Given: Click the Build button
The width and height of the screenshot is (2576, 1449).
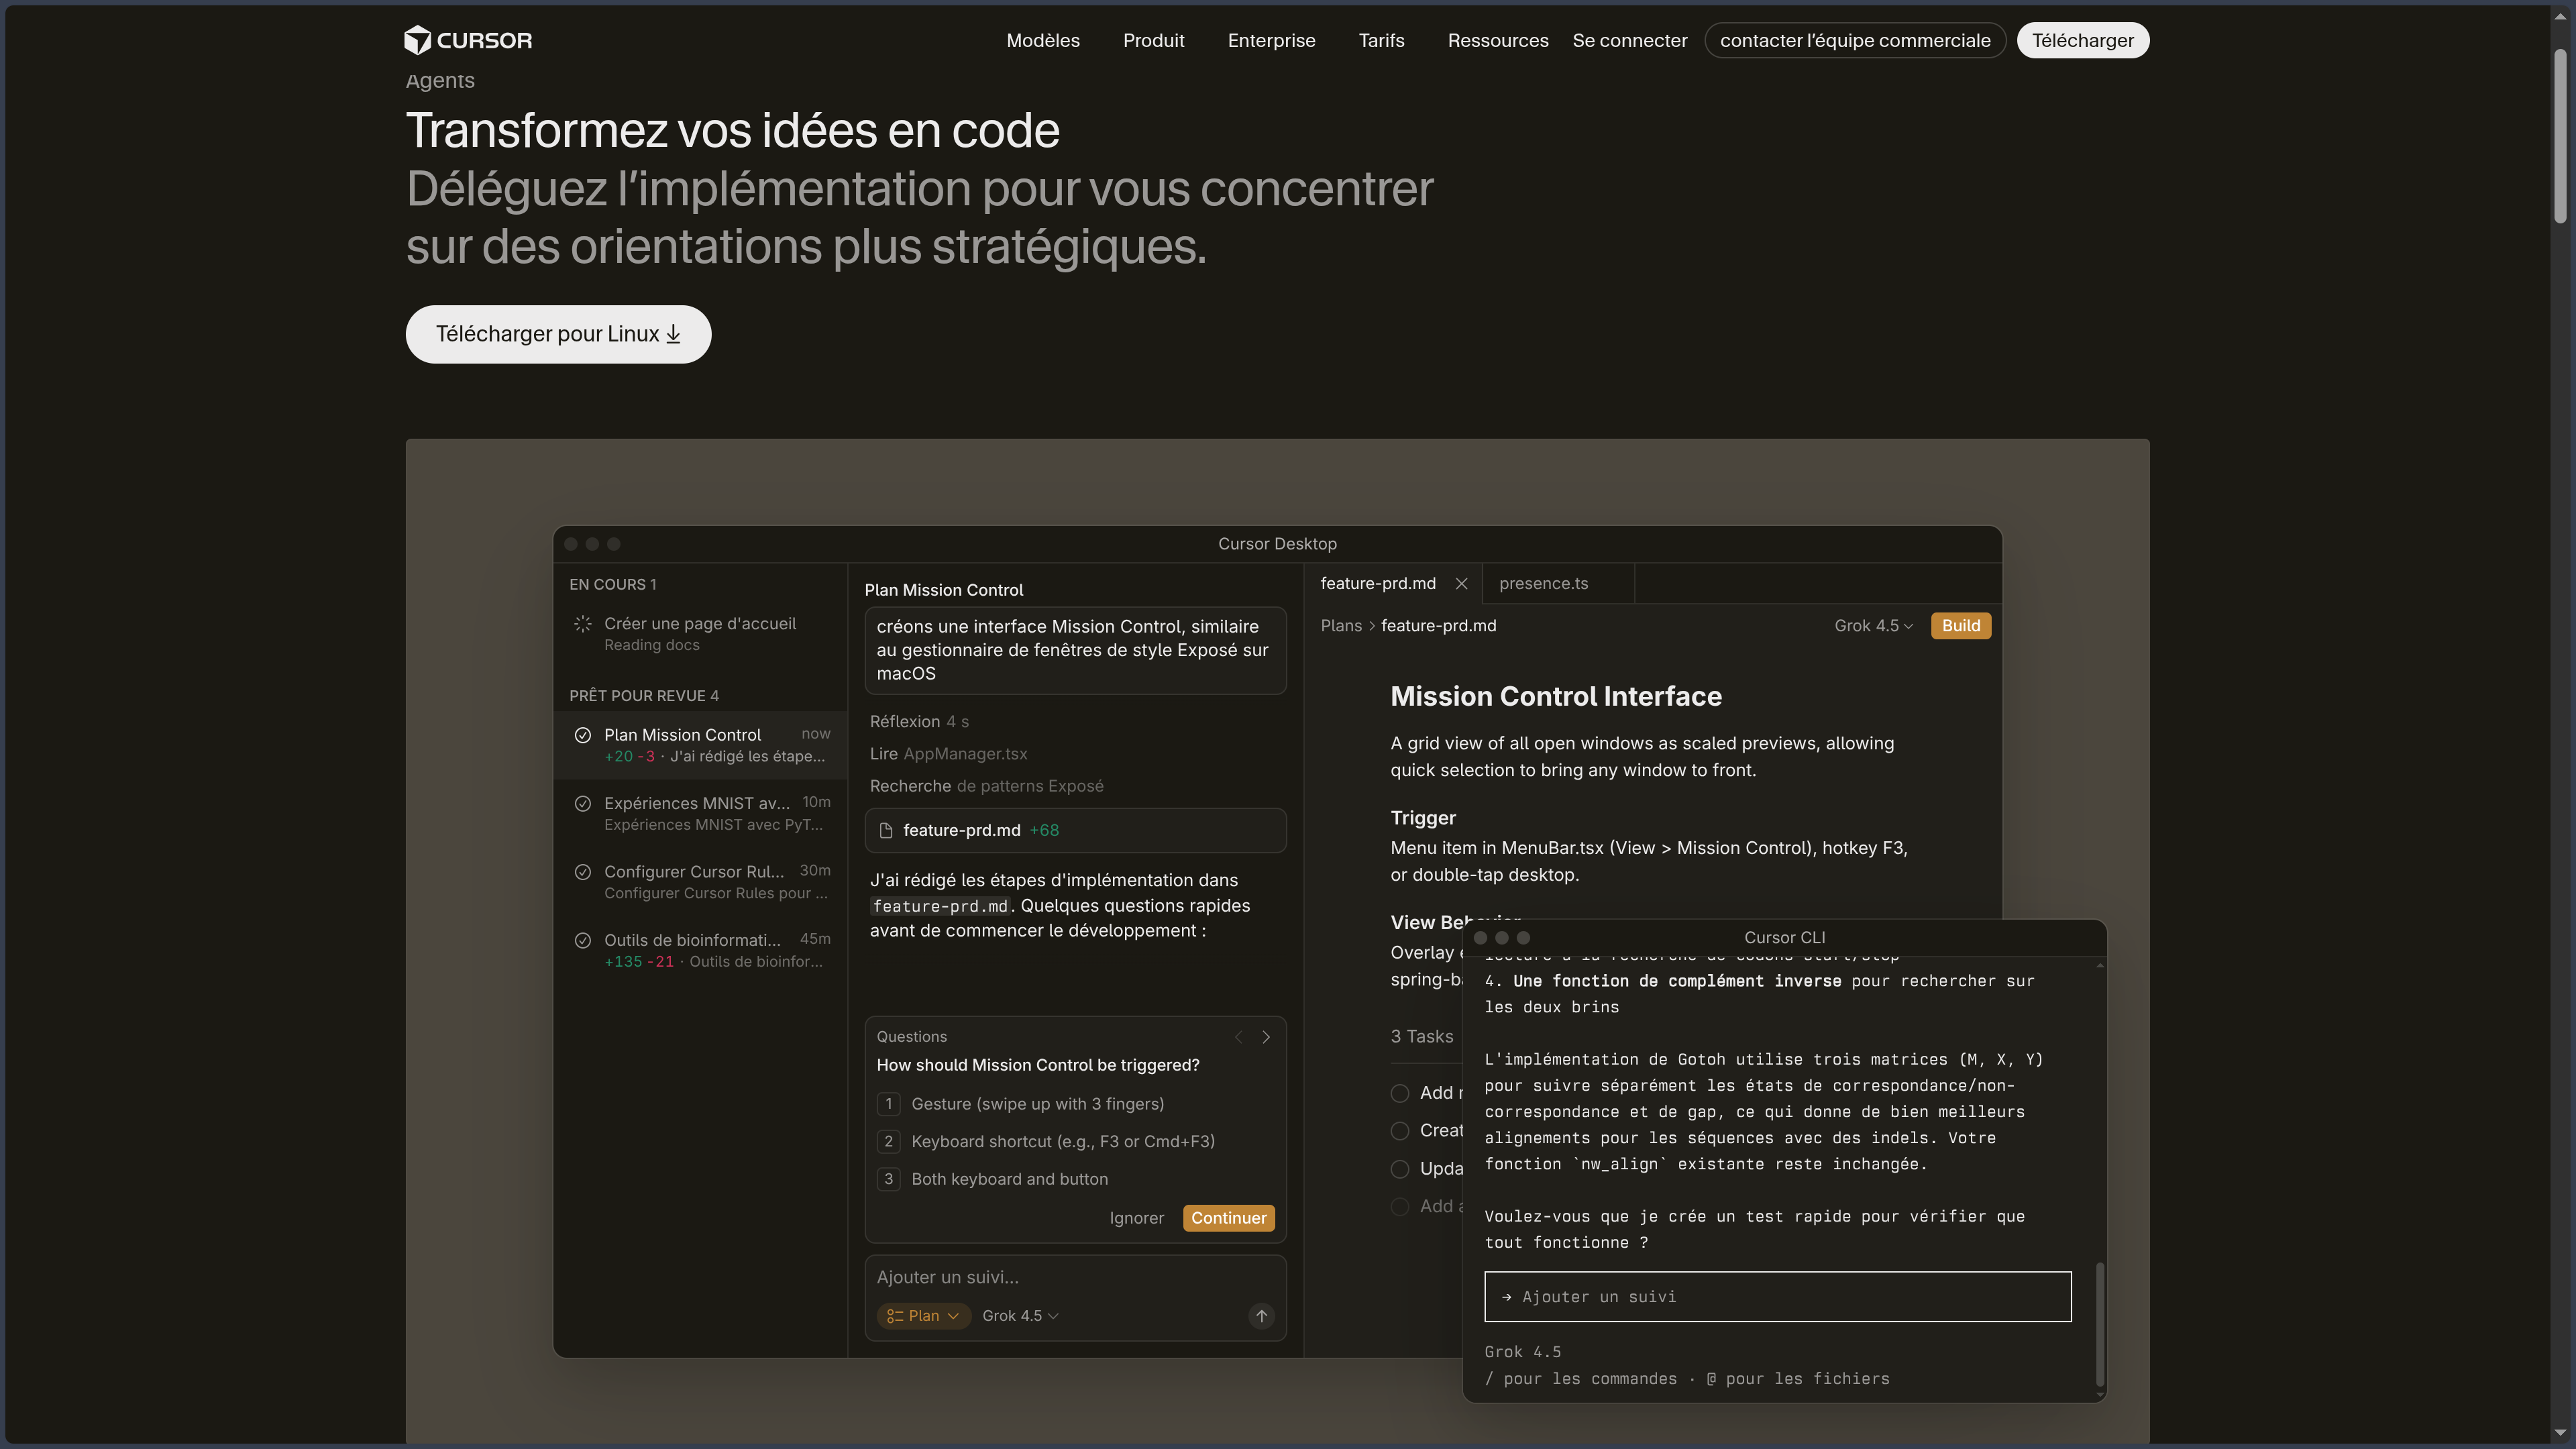Looking at the screenshot, I should [x=1960, y=626].
